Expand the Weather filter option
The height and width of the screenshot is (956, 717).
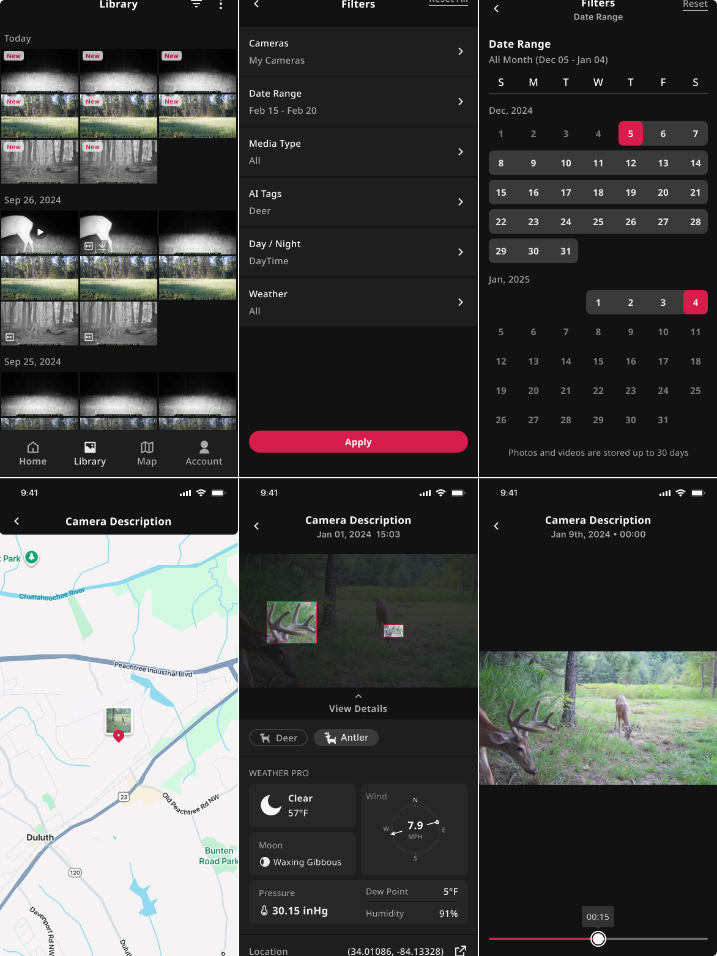(x=359, y=302)
